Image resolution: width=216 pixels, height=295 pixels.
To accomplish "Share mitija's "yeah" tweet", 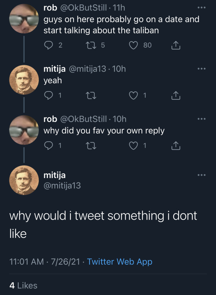I will pyautogui.click(x=175, y=96).
